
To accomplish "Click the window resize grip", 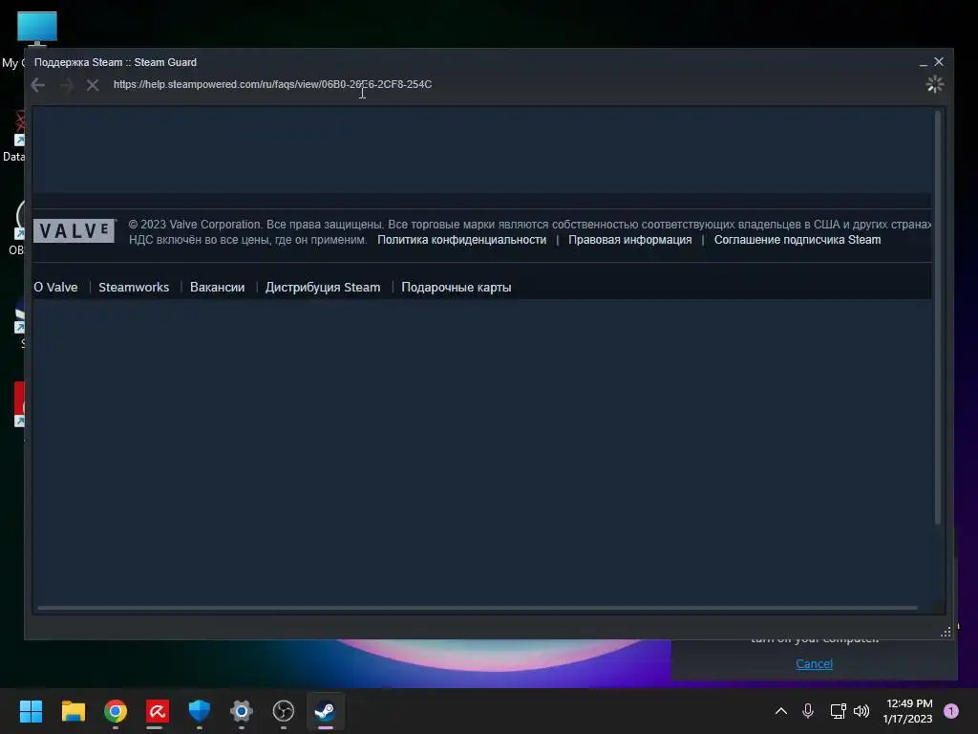I will click(946, 632).
